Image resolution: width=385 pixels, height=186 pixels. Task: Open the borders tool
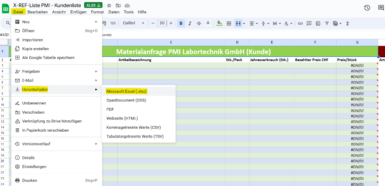(229, 23)
